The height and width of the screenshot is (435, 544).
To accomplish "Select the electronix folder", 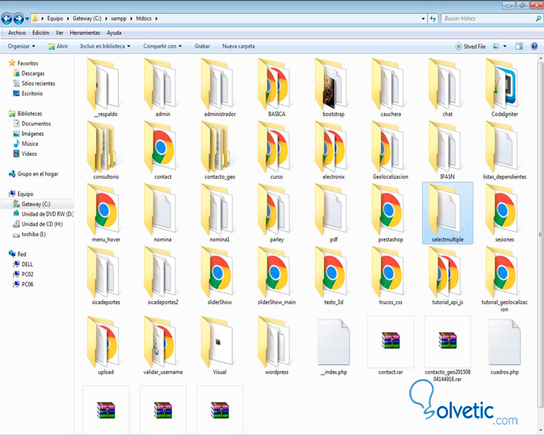I will [x=333, y=151].
